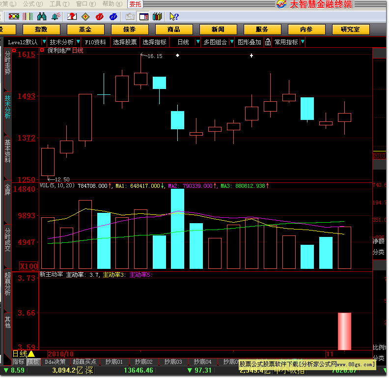The height and width of the screenshot is (378, 389).
Task: Click the alarm bell alert icon
Action: tap(56, 17)
